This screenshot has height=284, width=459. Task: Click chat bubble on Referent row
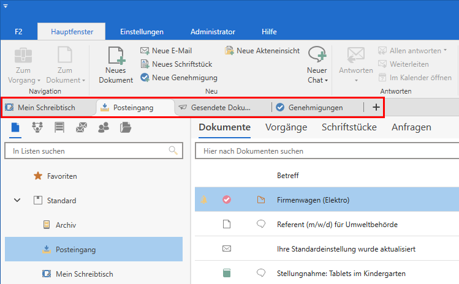[261, 225]
